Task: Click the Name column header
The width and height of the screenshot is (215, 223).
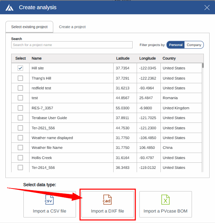Action: [x=37, y=58]
